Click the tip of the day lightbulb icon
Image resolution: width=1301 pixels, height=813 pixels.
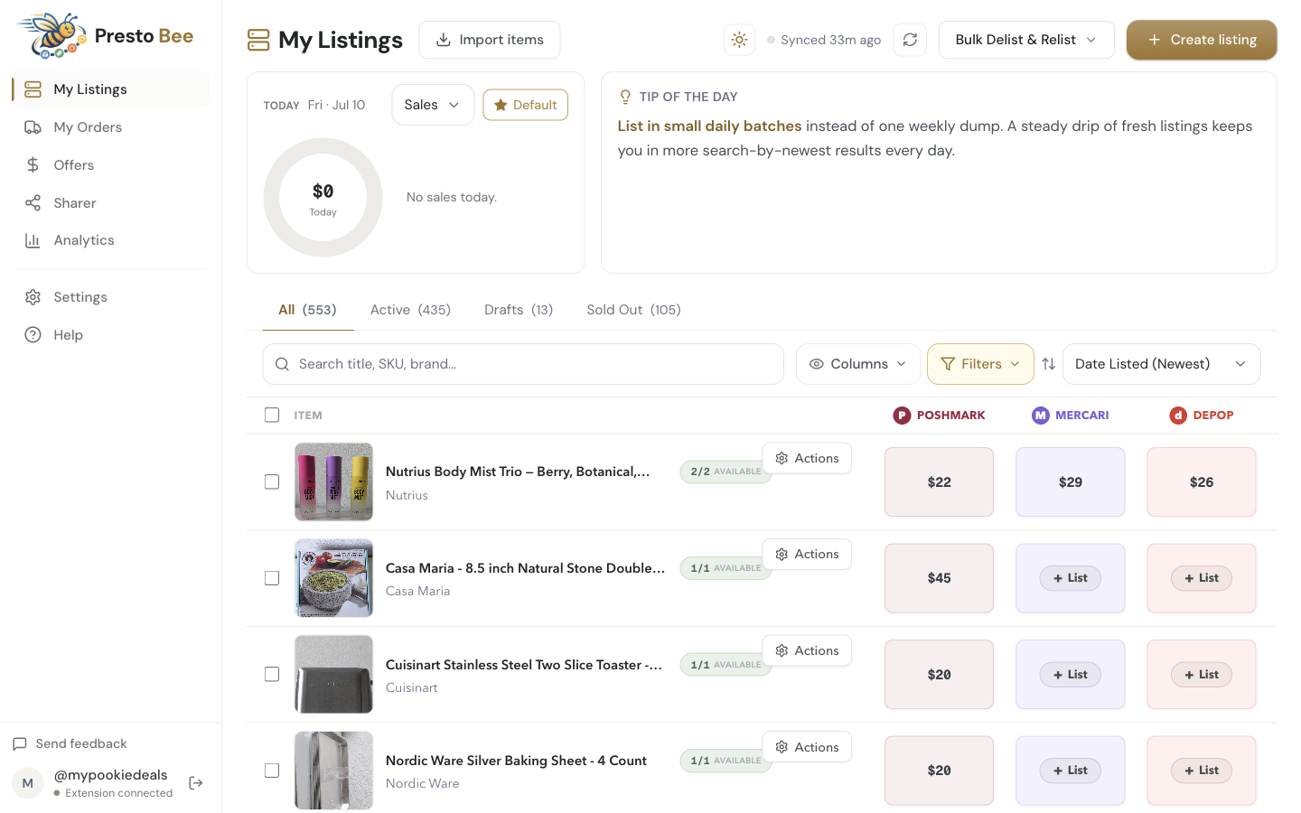625,97
